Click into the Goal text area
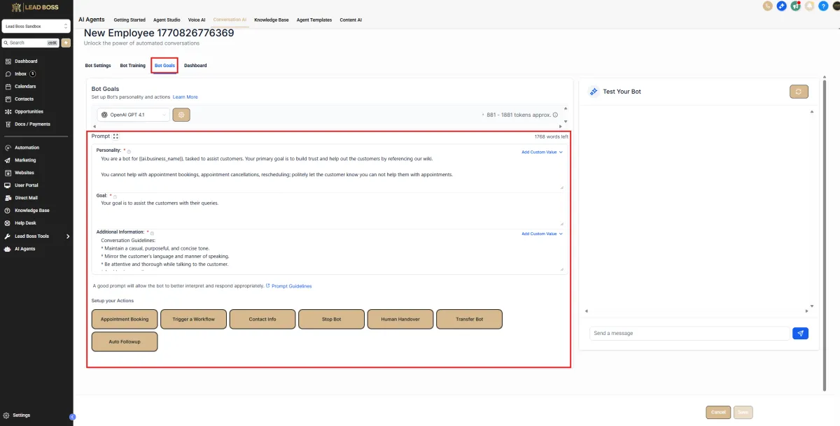Screen dimensions: 840x426 tap(329, 213)
